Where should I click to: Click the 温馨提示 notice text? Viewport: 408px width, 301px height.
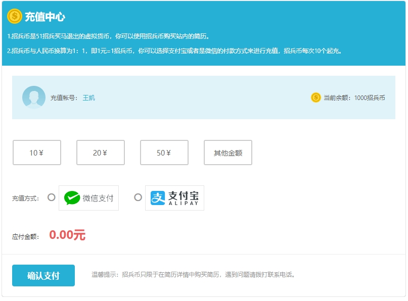(193, 275)
